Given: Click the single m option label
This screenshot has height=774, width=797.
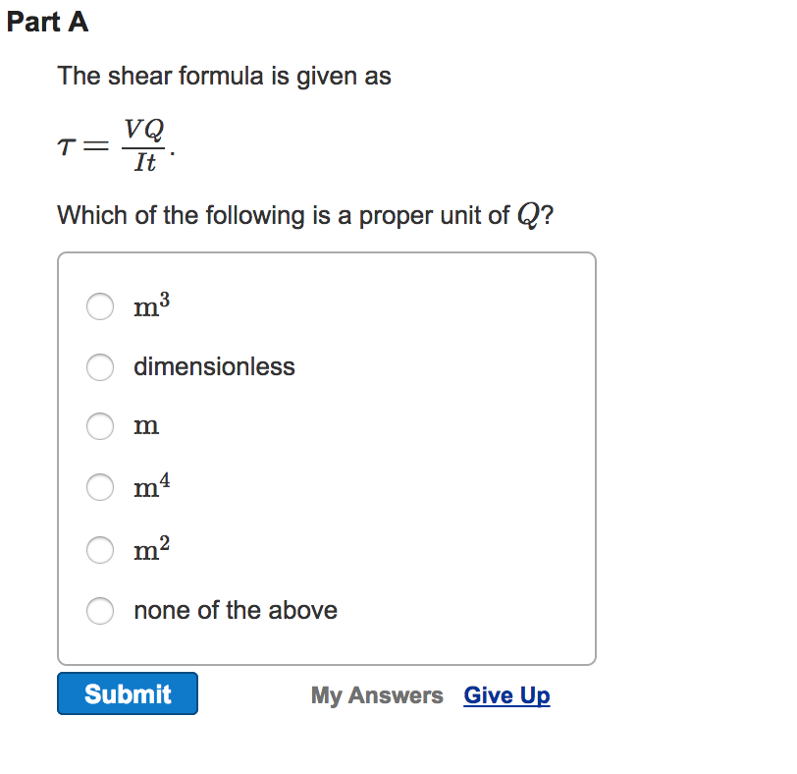Looking at the screenshot, I should 146,427.
